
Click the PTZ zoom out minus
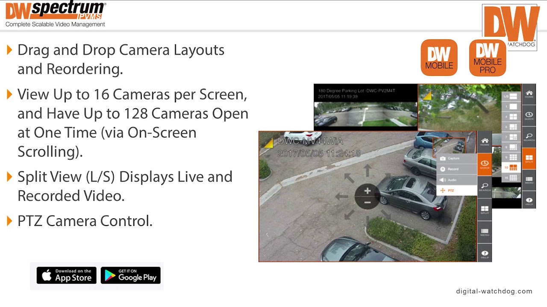pyautogui.click(x=367, y=202)
